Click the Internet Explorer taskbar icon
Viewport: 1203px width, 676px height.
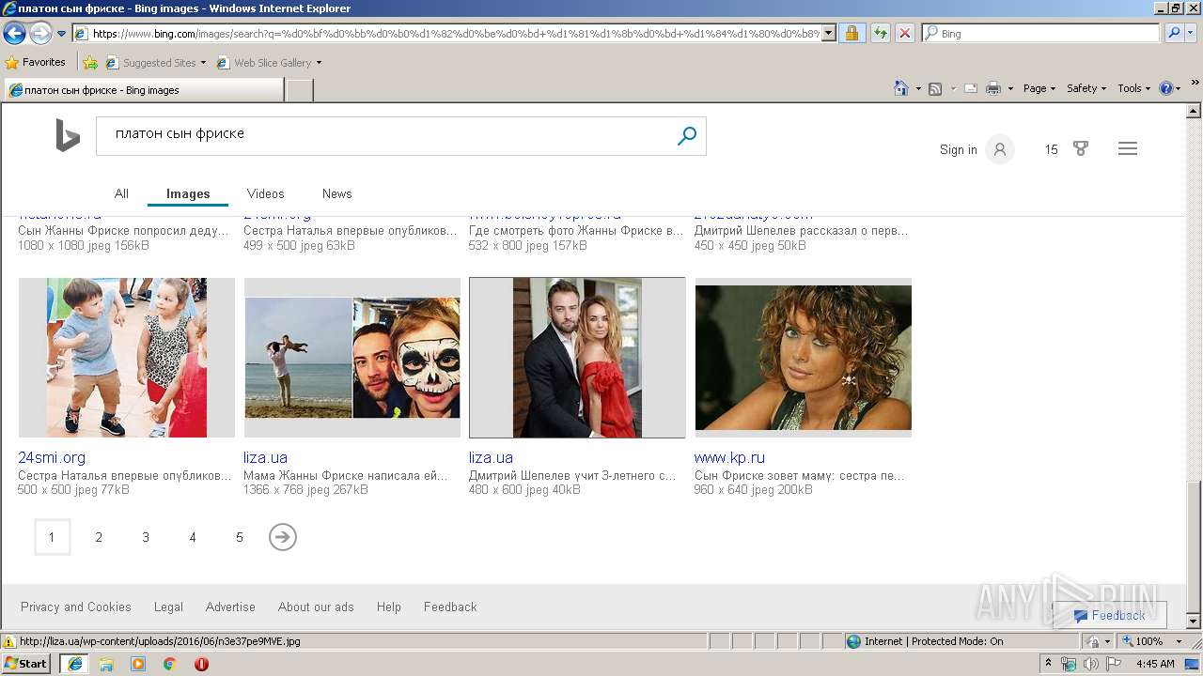point(74,663)
